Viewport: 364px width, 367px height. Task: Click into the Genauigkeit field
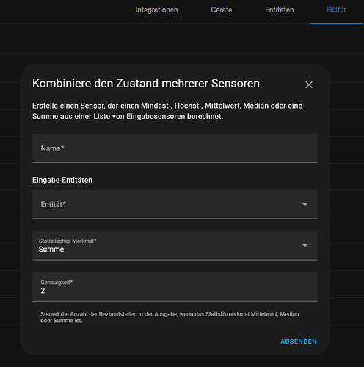(175, 287)
